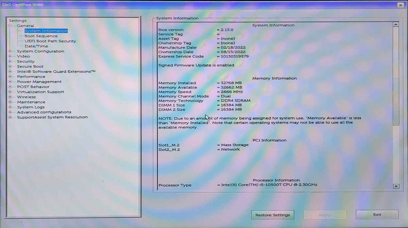Click the scroll down arrow

point(396,186)
